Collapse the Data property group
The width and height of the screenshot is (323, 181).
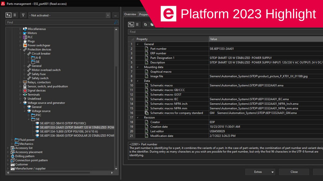tap(138, 81)
